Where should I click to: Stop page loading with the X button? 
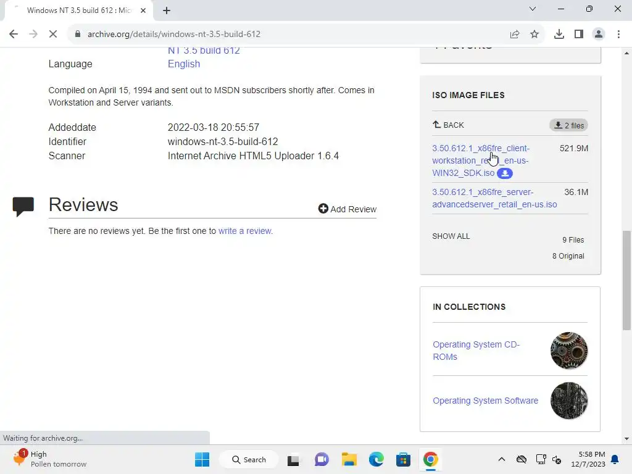pos(53,35)
